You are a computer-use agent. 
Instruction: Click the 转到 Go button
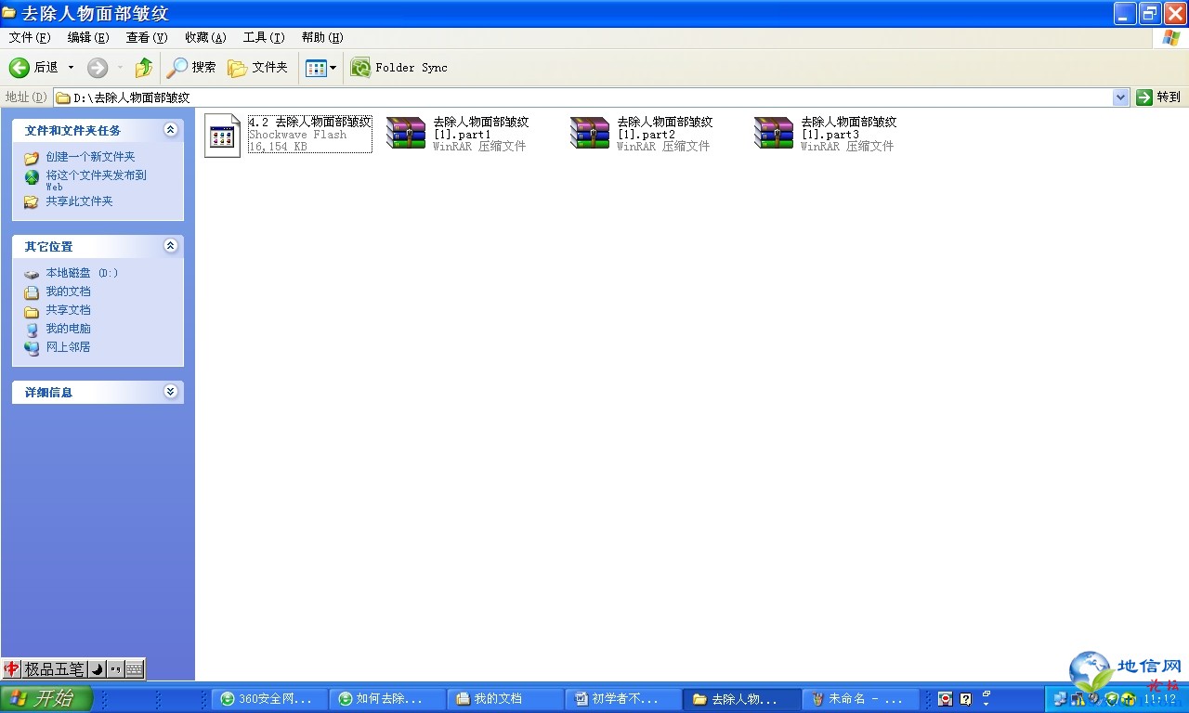click(x=1159, y=97)
